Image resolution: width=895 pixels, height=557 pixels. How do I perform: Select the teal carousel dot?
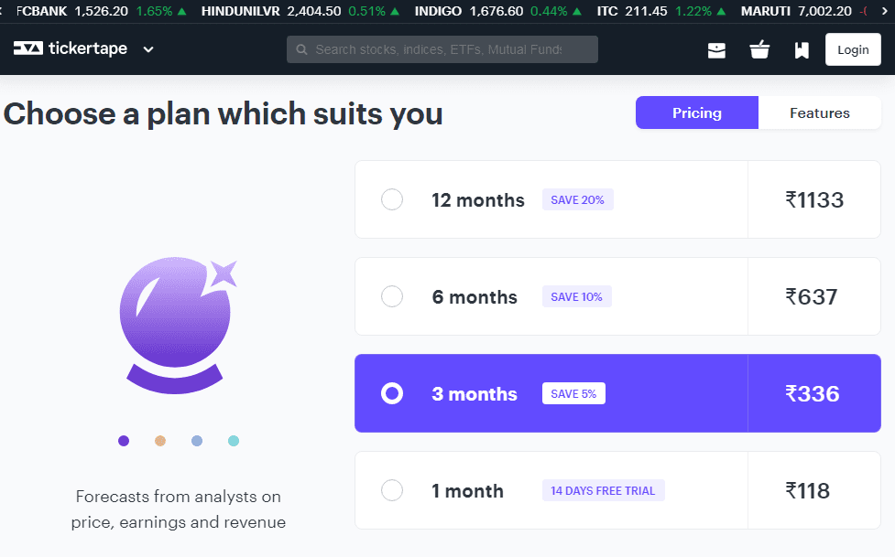tap(234, 441)
